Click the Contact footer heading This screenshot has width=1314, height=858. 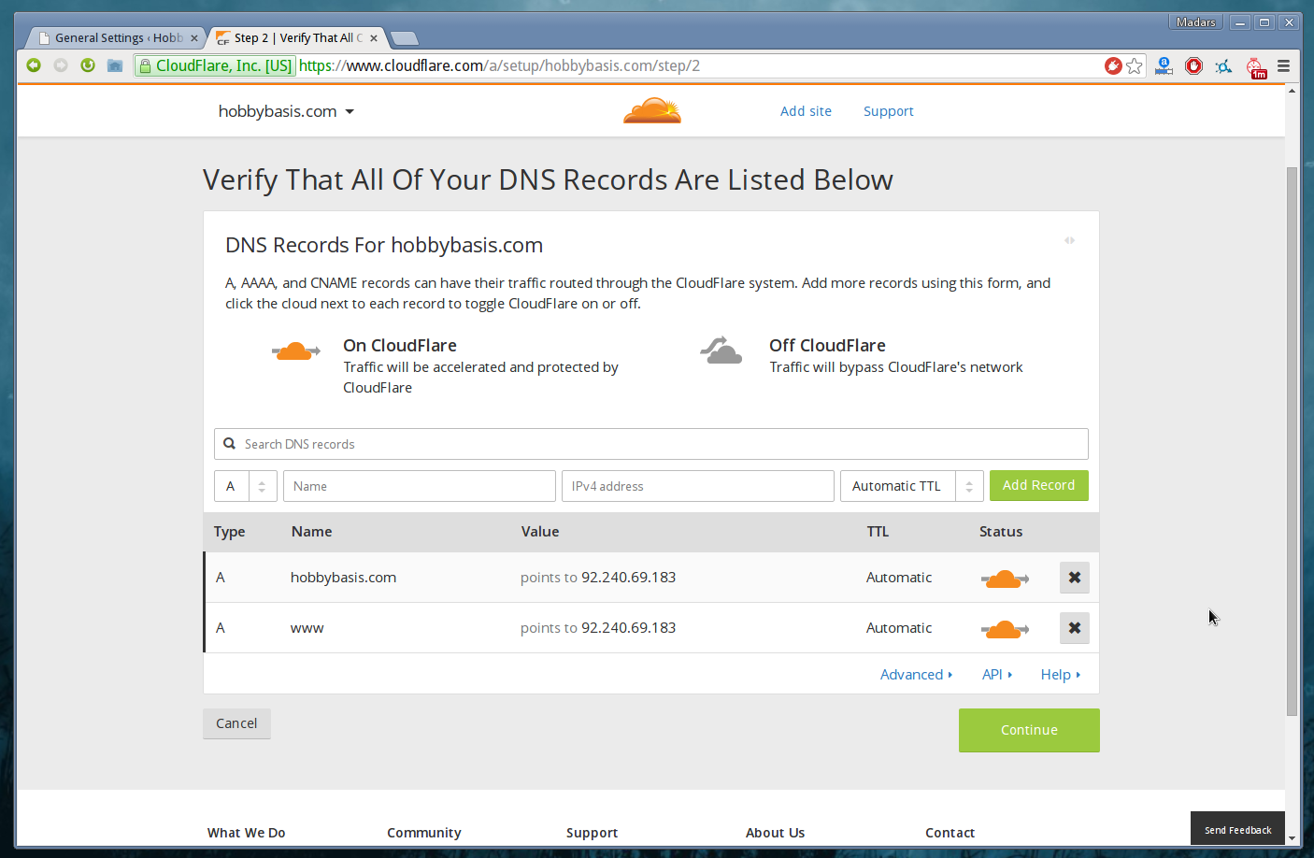pyautogui.click(x=950, y=833)
